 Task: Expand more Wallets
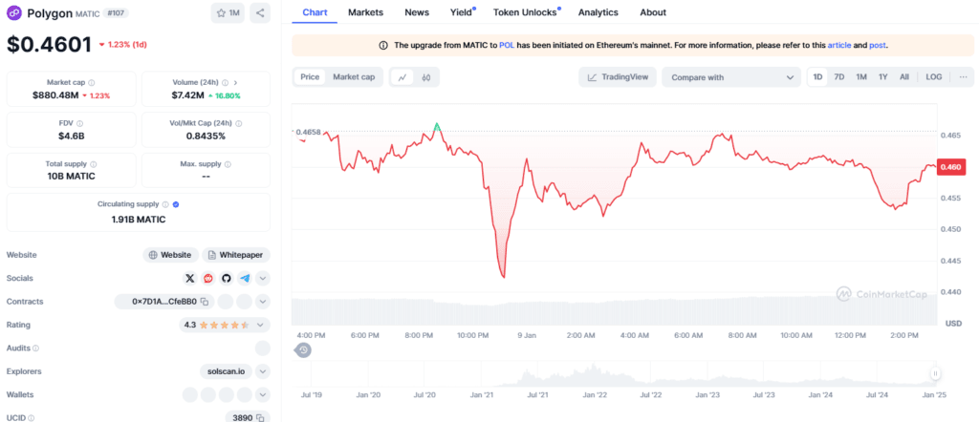263,394
